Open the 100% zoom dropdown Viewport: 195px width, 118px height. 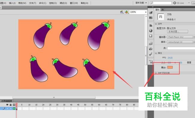(146, 12)
